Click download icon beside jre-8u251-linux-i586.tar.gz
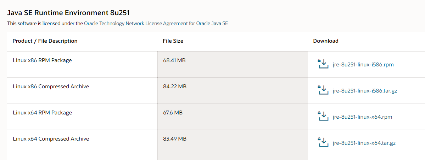Screen dimensions: 425x160 (323, 90)
